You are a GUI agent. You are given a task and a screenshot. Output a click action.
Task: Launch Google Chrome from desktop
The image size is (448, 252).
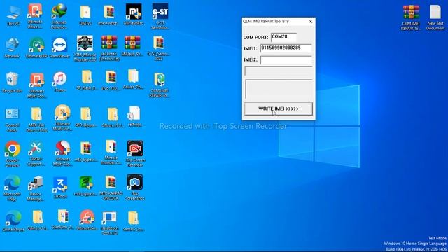pyautogui.click(x=13, y=154)
